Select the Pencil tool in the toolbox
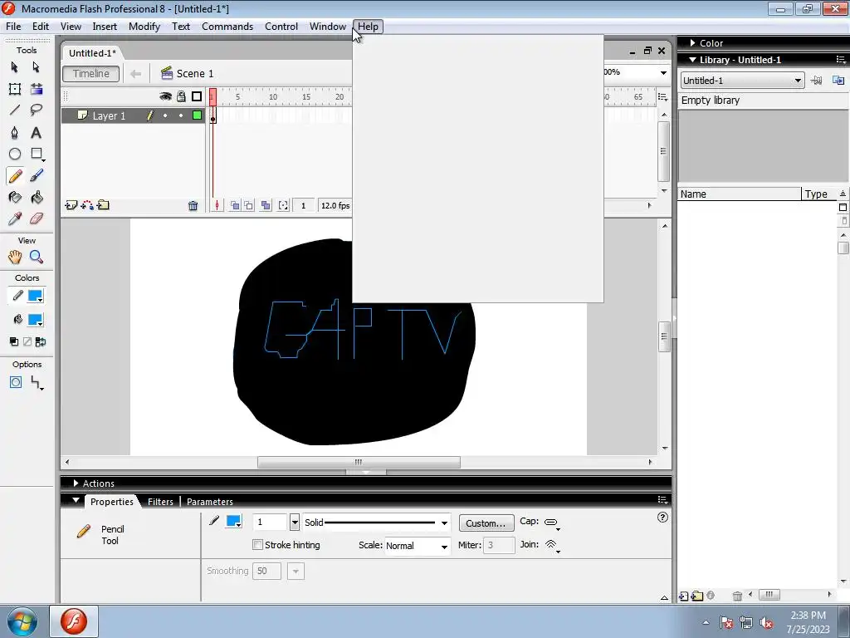This screenshot has width=850, height=638. [15, 176]
